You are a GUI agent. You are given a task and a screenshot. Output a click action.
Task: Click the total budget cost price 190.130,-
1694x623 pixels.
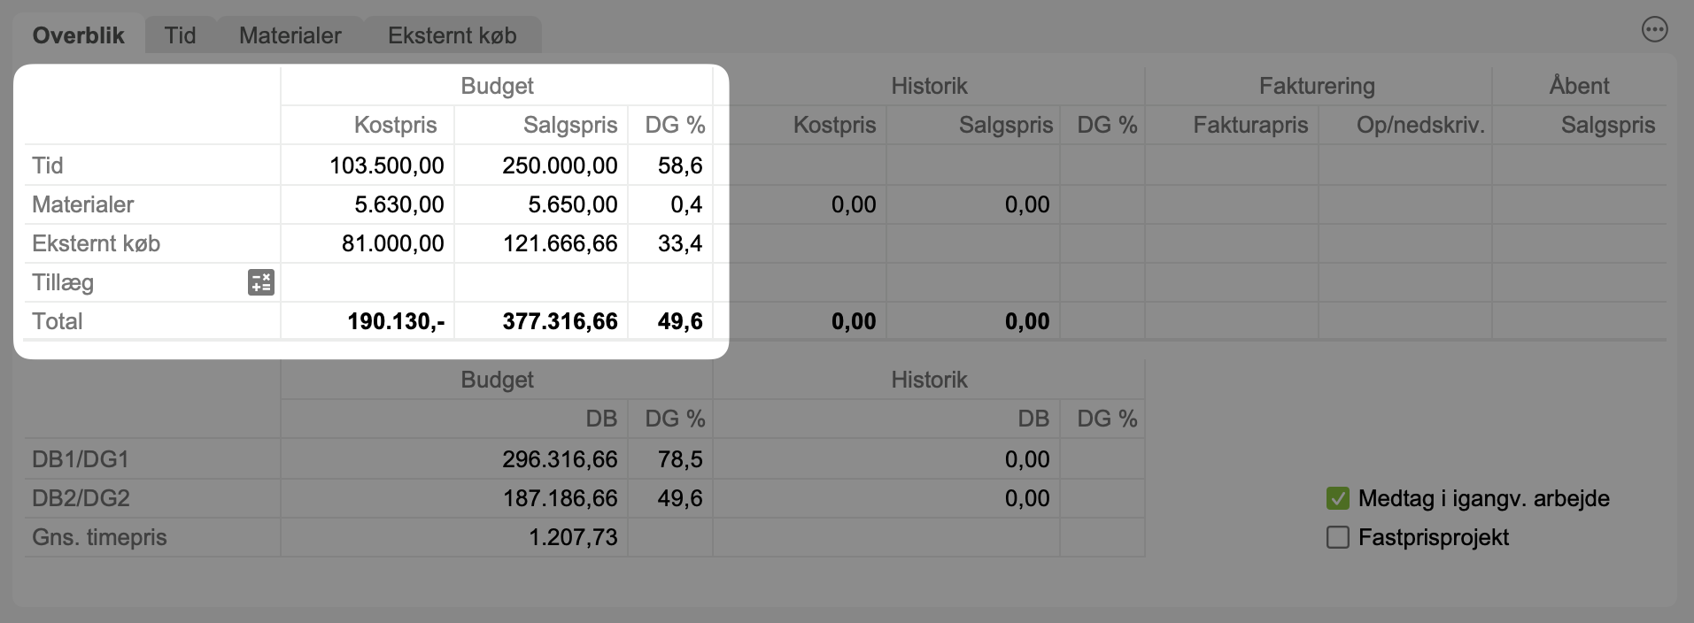coord(395,321)
